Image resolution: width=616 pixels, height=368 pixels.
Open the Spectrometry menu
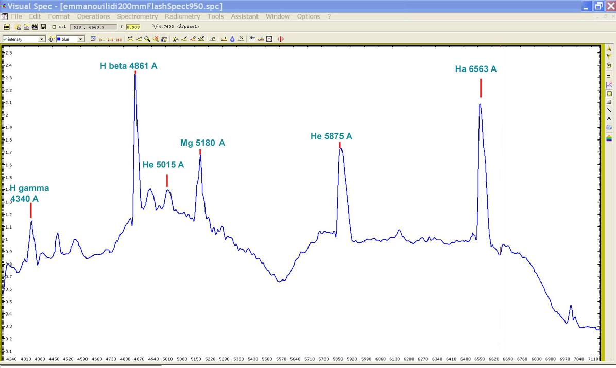click(137, 16)
